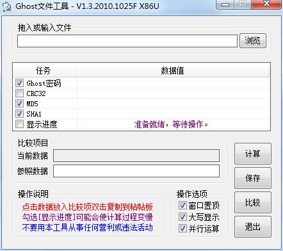Close the Ghost文件工具 window
The image size is (283, 251).
pyautogui.click(x=266, y=4)
